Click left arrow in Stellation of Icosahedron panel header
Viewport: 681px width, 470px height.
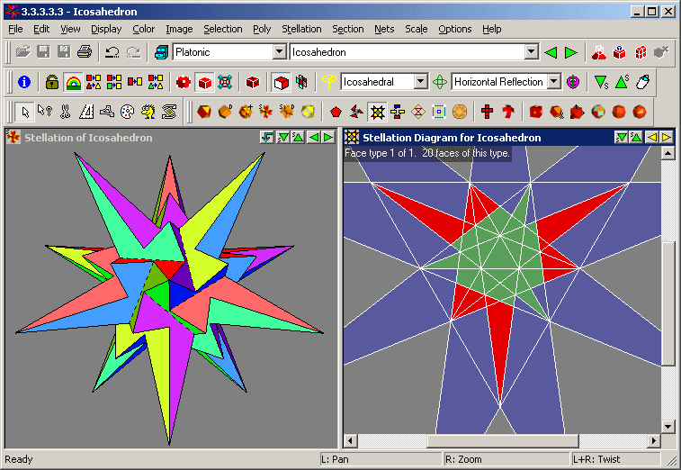point(313,138)
